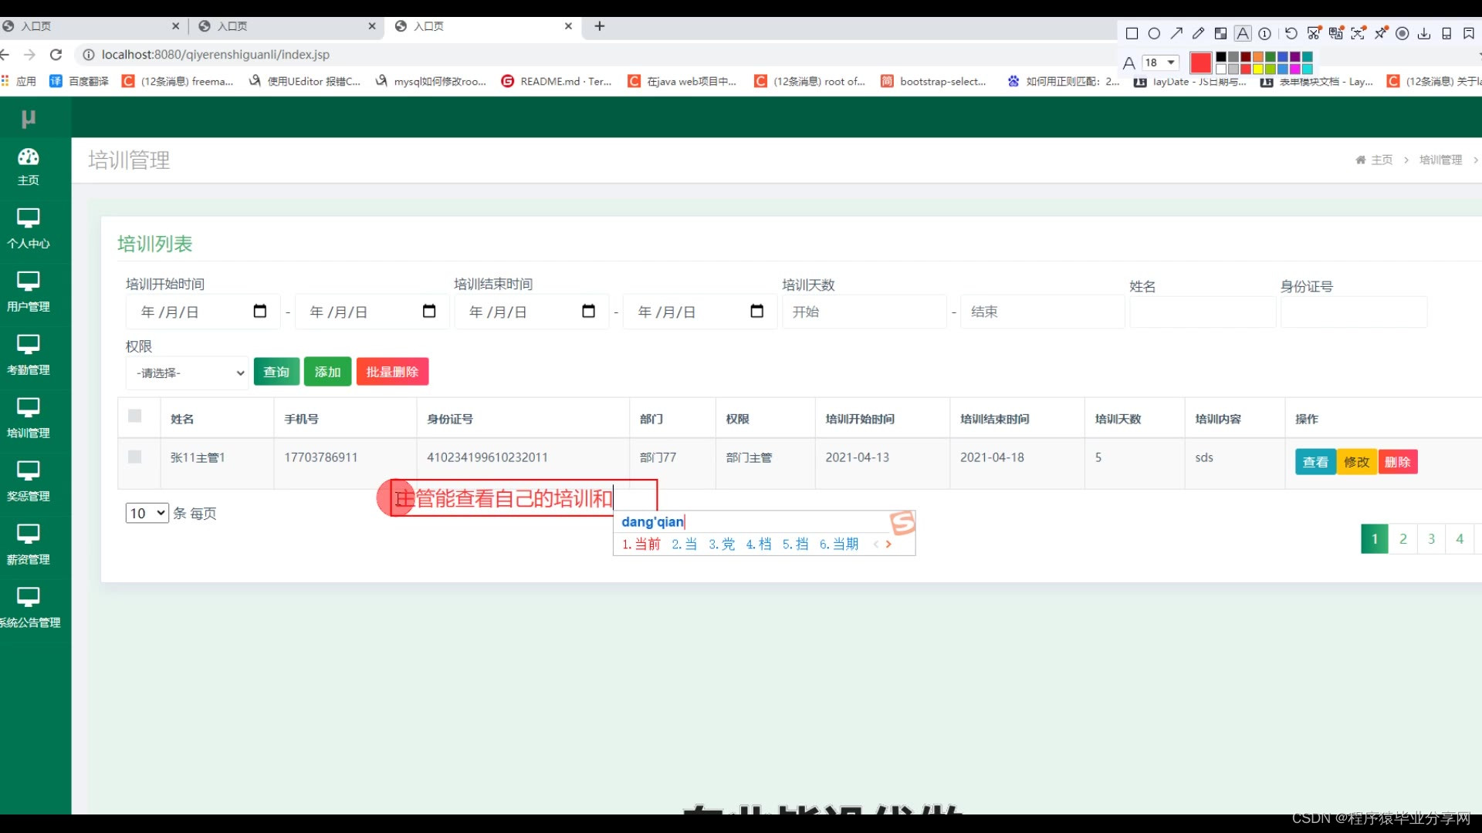The image size is (1482, 833).
Task: Open calendar picker for first 培训开始时间 field
Action: point(260,312)
